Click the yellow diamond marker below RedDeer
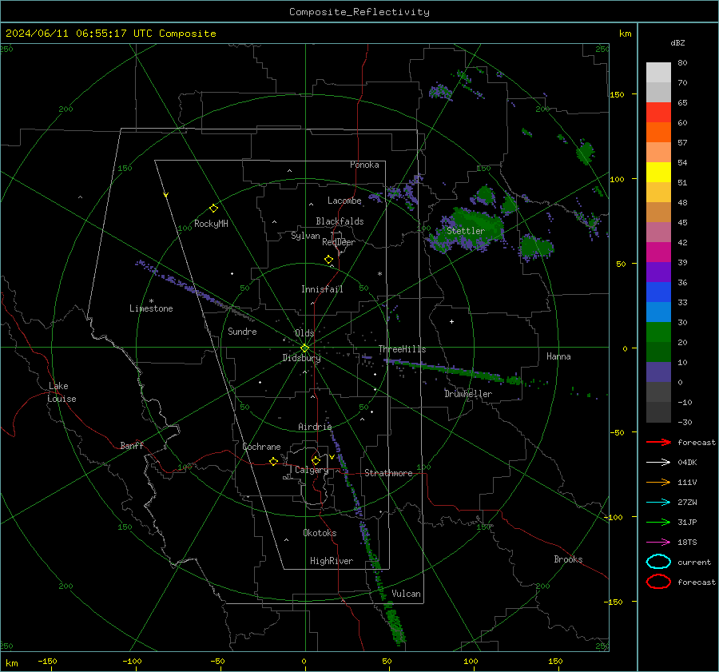The width and height of the screenshot is (719, 672). pyautogui.click(x=329, y=260)
